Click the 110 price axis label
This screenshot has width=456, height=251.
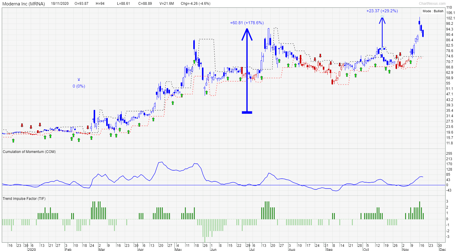(449, 7)
